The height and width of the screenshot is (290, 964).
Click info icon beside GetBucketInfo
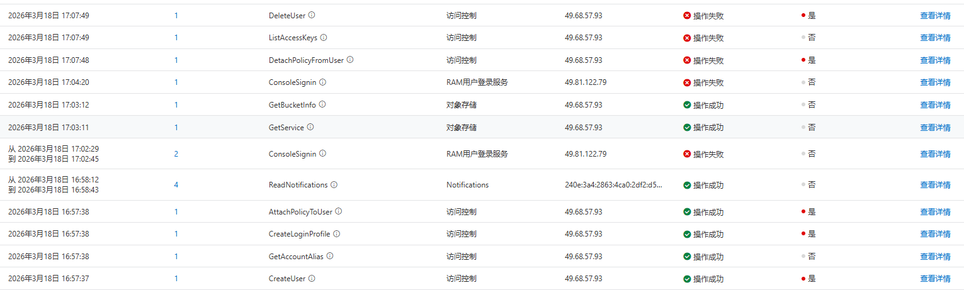point(322,104)
